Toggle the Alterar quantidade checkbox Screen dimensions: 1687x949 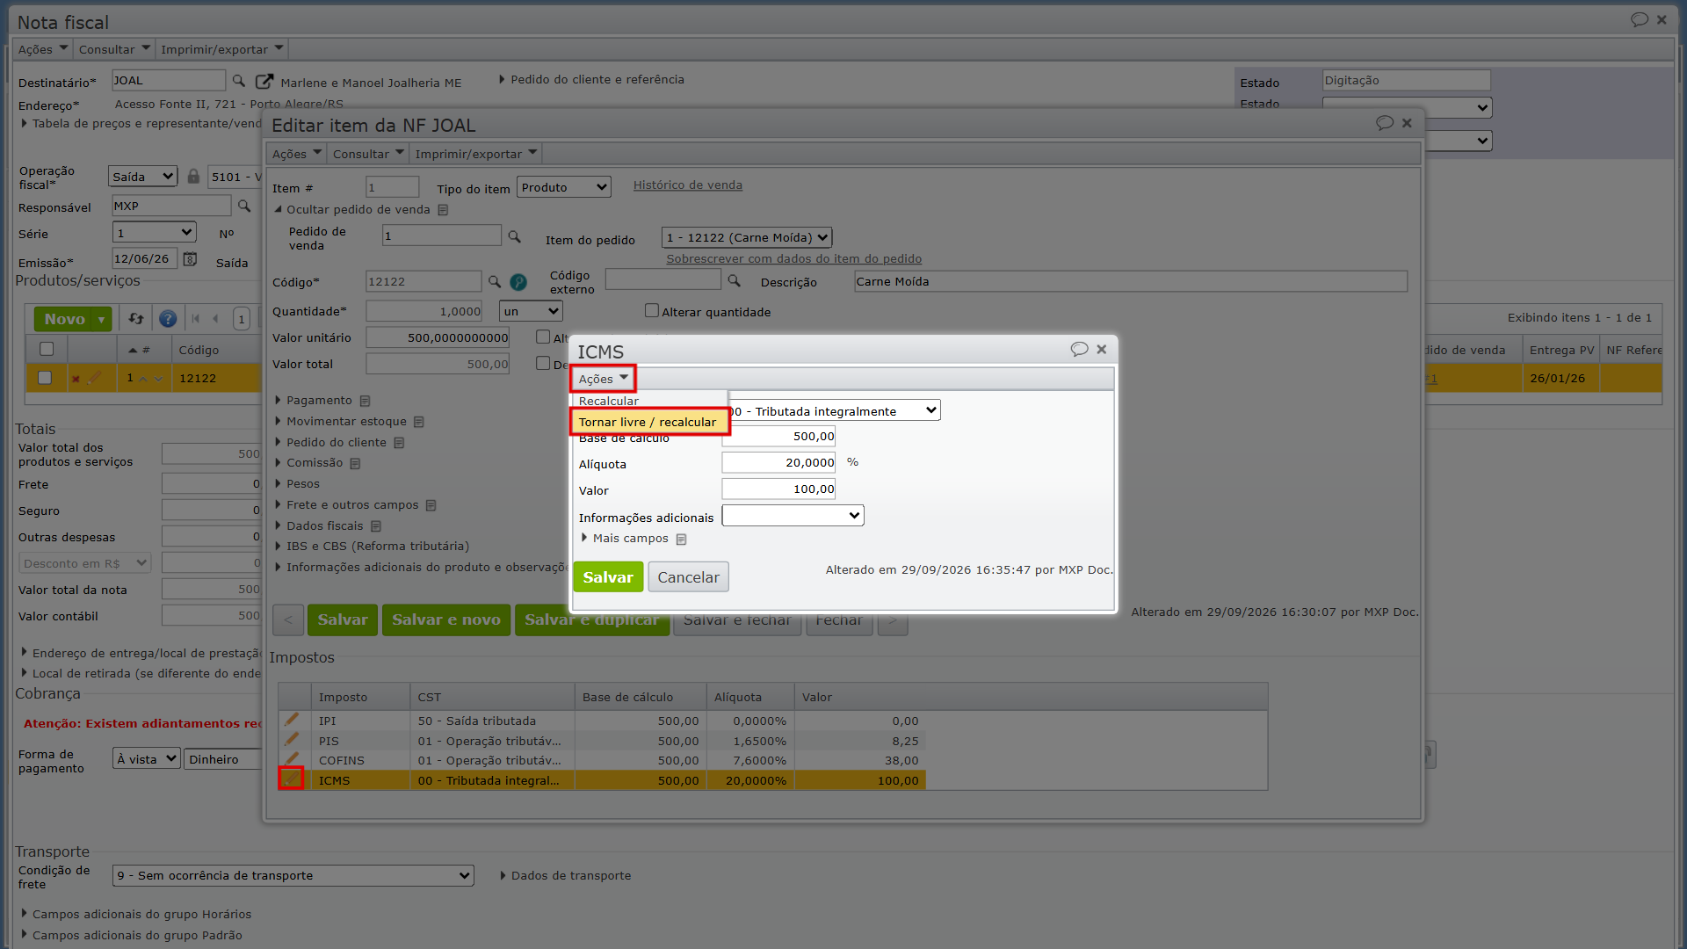click(x=651, y=310)
